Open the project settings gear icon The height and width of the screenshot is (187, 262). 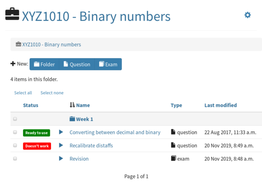[248, 15]
